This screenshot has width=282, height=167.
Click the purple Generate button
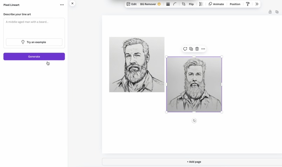pos(34,56)
